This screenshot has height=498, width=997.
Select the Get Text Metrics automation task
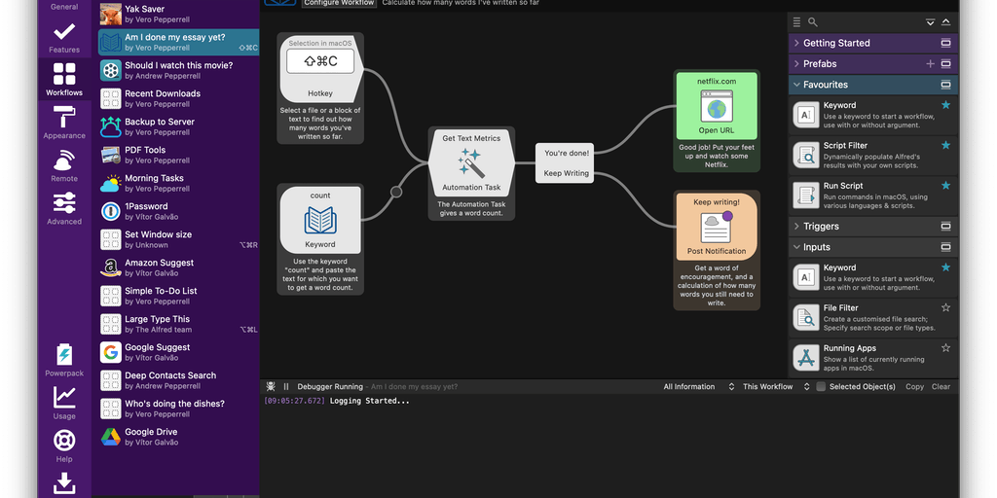point(471,163)
